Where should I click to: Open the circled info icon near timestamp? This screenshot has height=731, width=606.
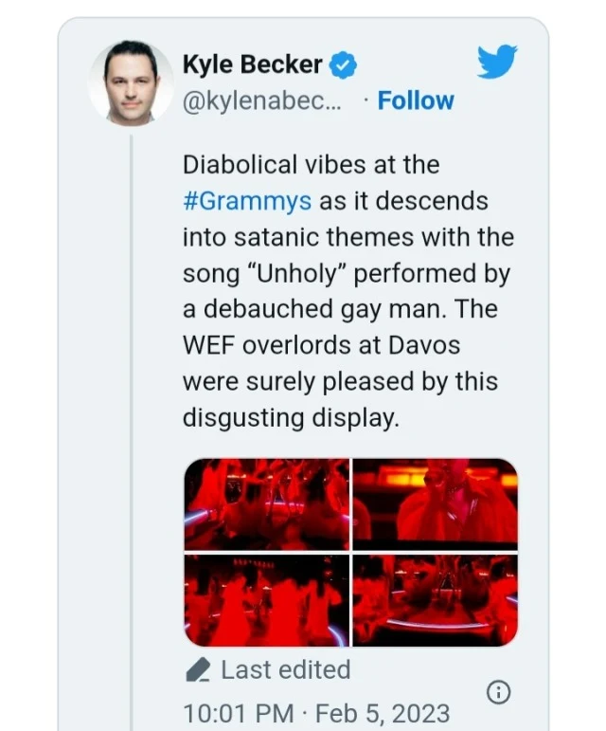(x=498, y=693)
